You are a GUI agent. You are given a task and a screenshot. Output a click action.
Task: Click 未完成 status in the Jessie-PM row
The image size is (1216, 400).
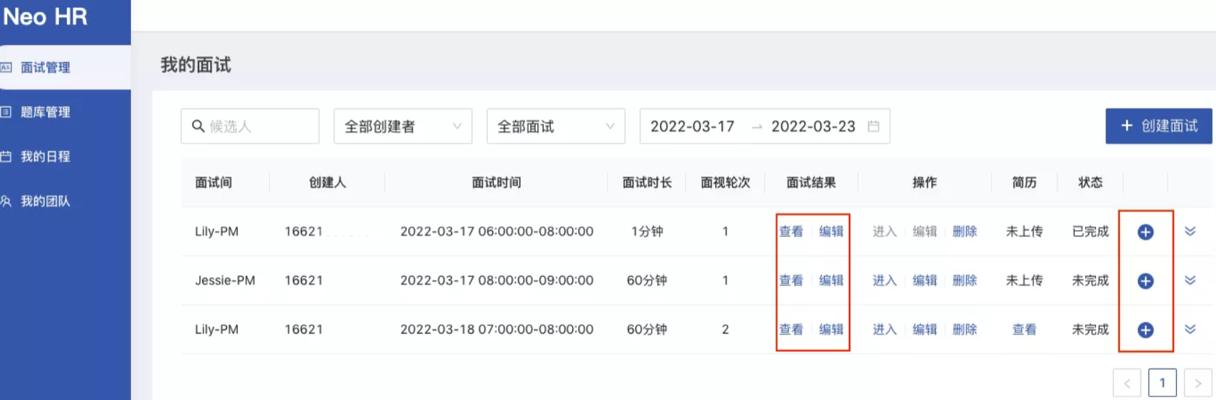(1091, 280)
